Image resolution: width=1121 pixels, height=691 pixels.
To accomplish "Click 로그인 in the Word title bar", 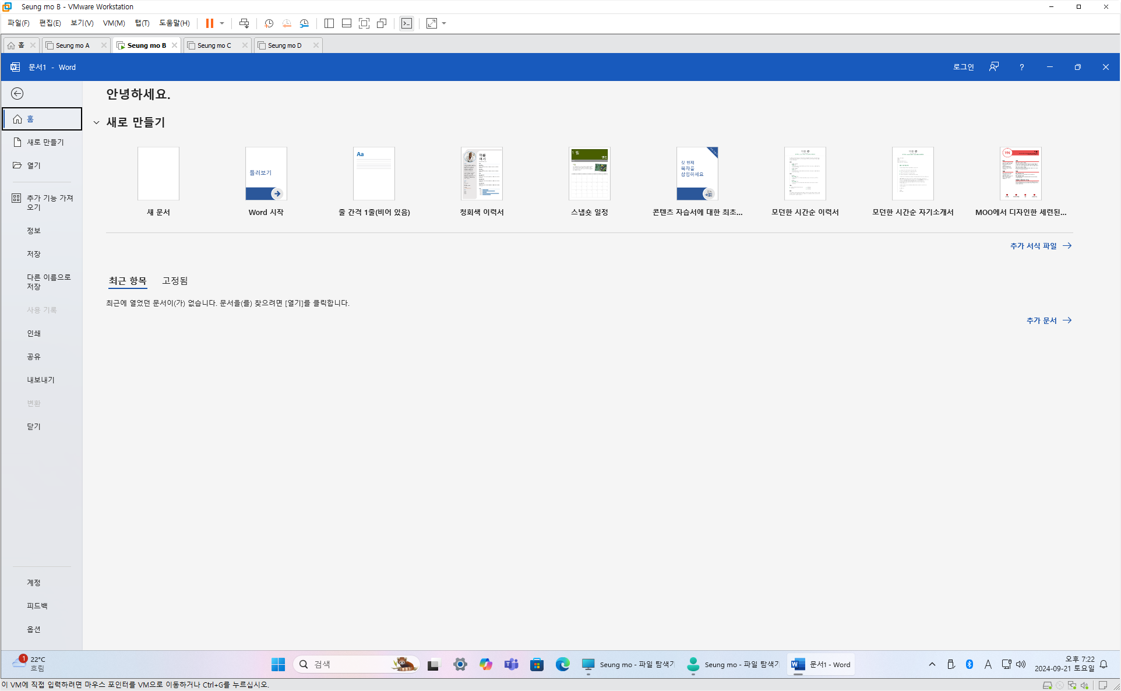I will (963, 67).
